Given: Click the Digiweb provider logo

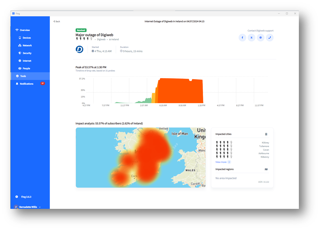Looking at the screenshot, I should tap(79, 49).
